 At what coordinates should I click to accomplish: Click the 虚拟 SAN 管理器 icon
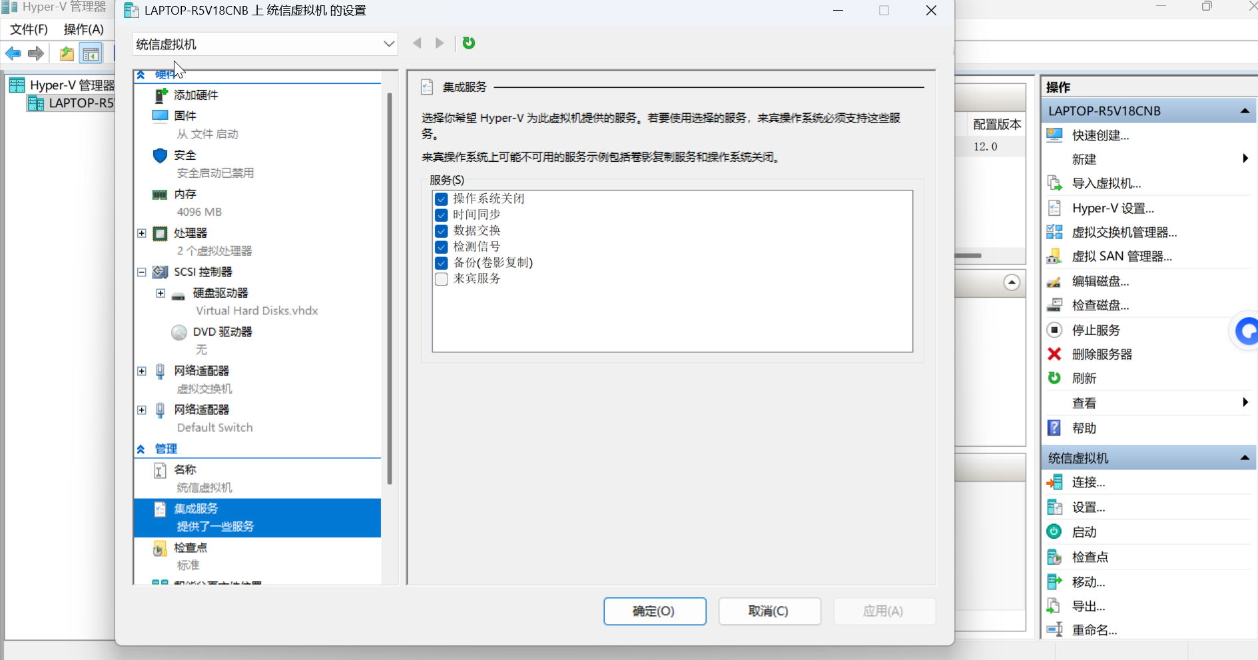[1054, 256]
